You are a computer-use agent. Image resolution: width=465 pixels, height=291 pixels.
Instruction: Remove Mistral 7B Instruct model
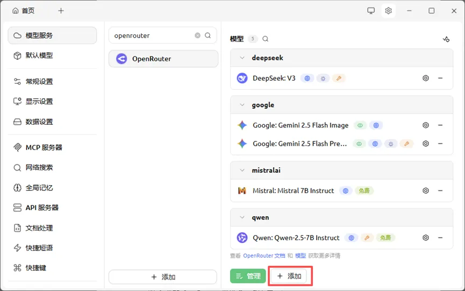440,190
